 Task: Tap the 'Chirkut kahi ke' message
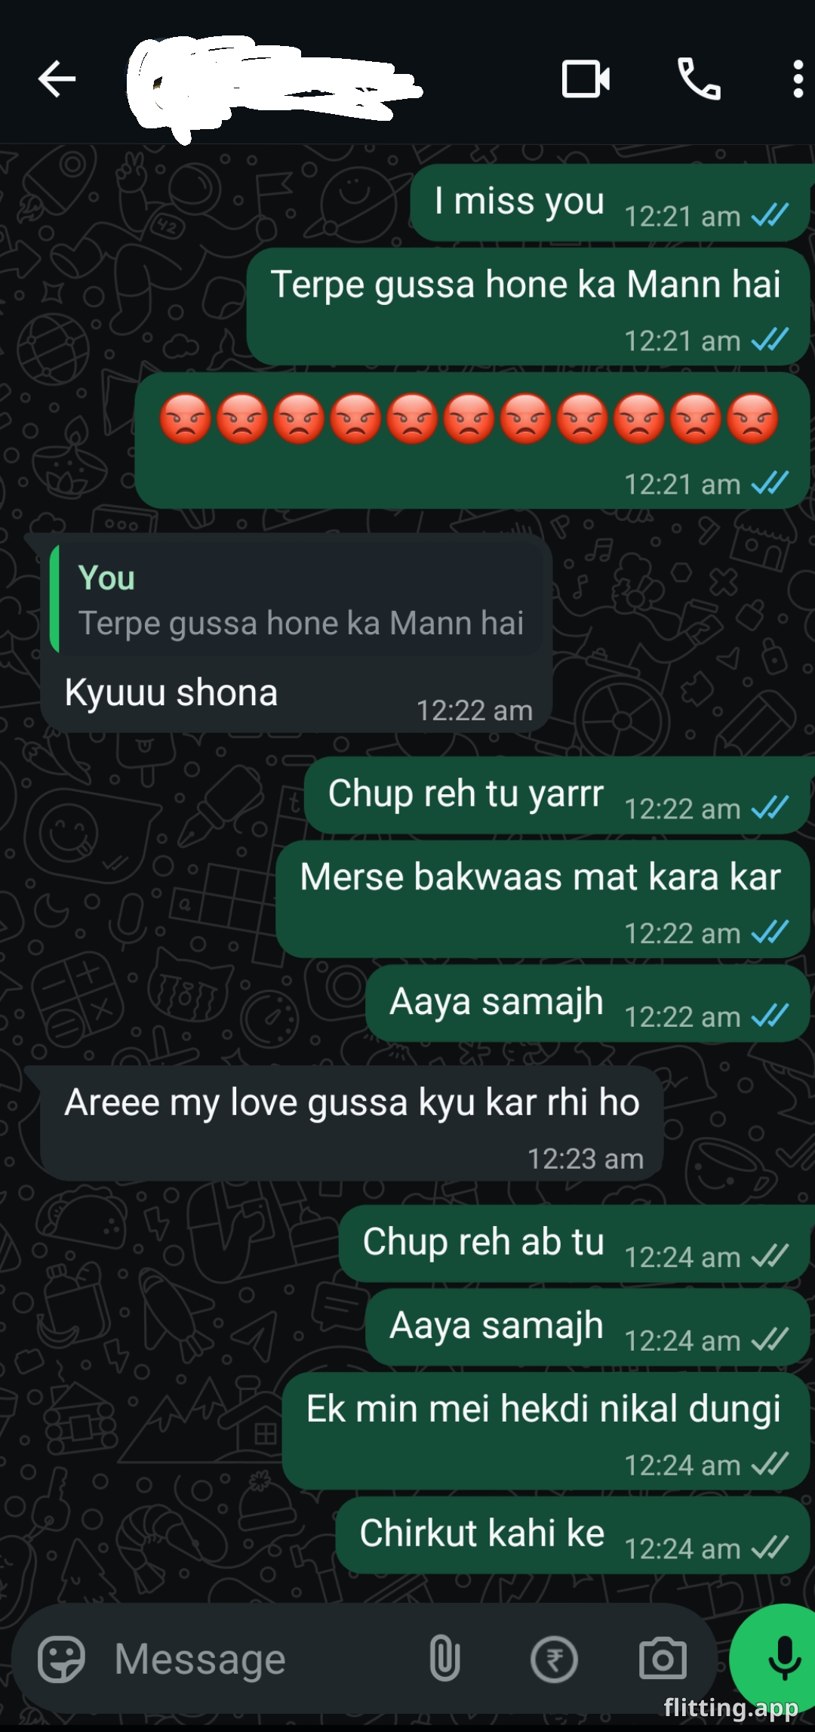(x=574, y=1535)
